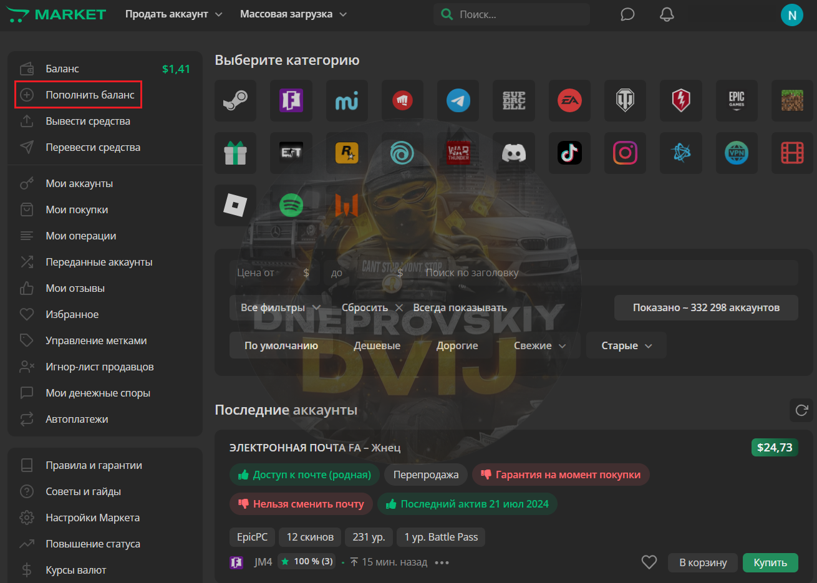Open notifications bell icon

[667, 14]
